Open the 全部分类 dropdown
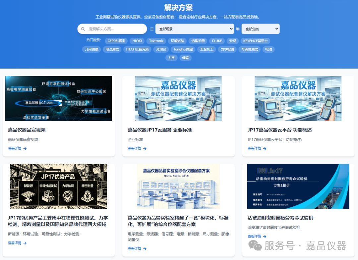The width and height of the screenshot is (358, 260). (x=261, y=29)
